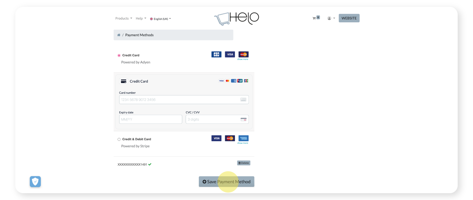Click the home icon in breadcrumb
The image size is (473, 200).
click(x=119, y=35)
